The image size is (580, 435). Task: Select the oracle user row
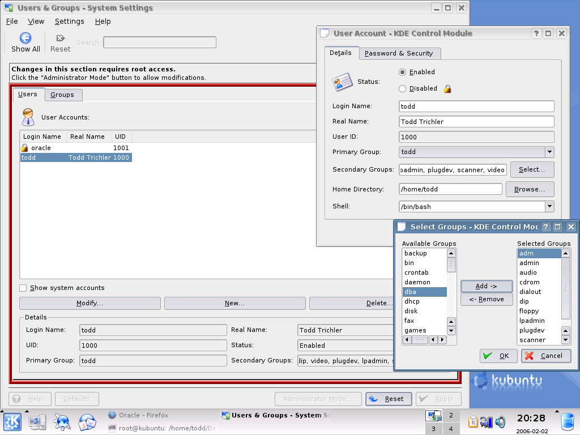(x=76, y=148)
